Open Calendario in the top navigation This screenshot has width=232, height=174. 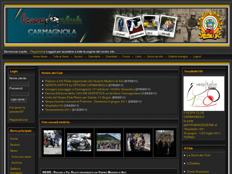click(x=94, y=57)
